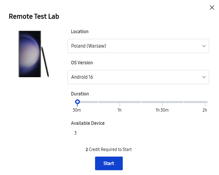Image resolution: width=219 pixels, height=175 pixels.
Task: Click the Start button
Action: [109, 163]
